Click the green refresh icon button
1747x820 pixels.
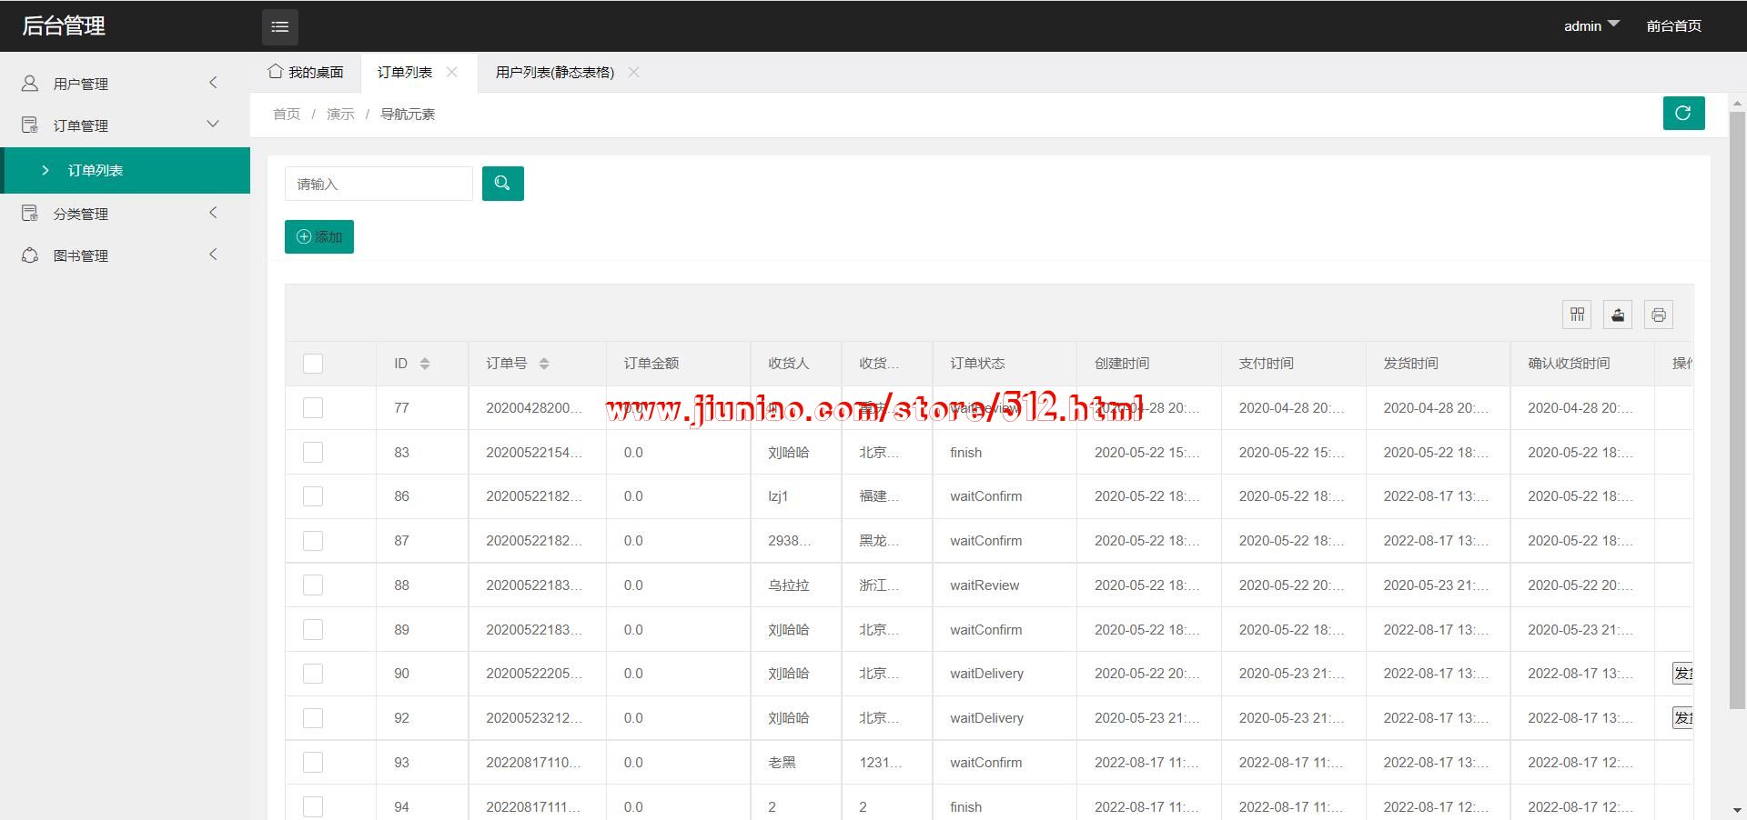point(1683,114)
